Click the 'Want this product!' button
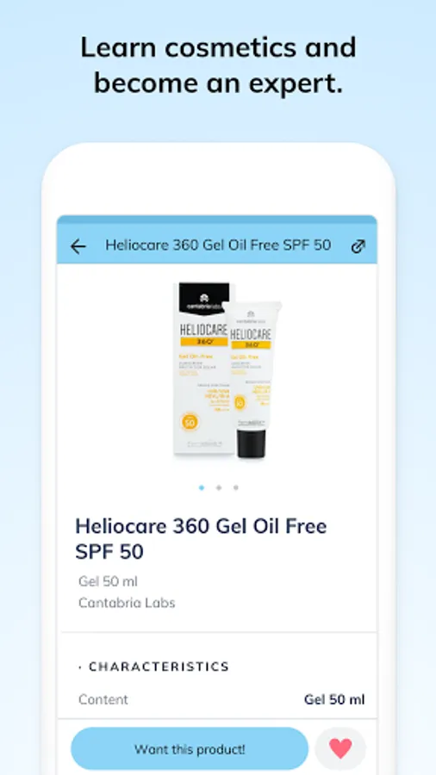This screenshot has width=436, height=775. (190, 749)
